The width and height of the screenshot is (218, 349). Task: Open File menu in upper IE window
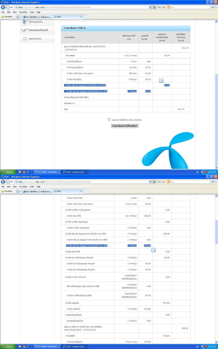(x=3, y=12)
